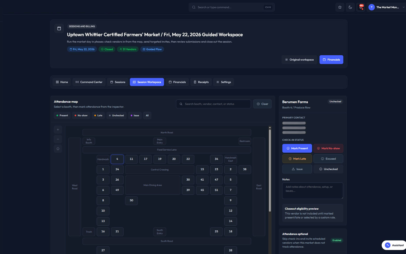Click the Guided Flow chip
406x254 pixels.
coord(152,49)
